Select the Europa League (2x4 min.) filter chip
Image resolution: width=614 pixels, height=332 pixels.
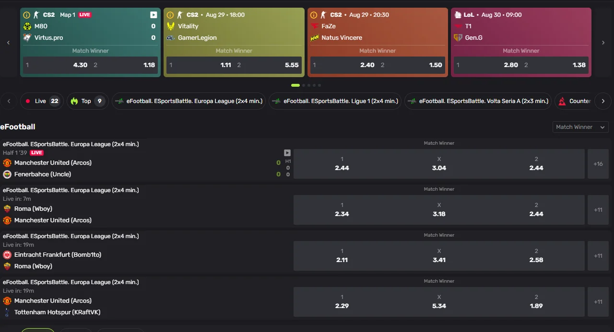click(x=189, y=101)
